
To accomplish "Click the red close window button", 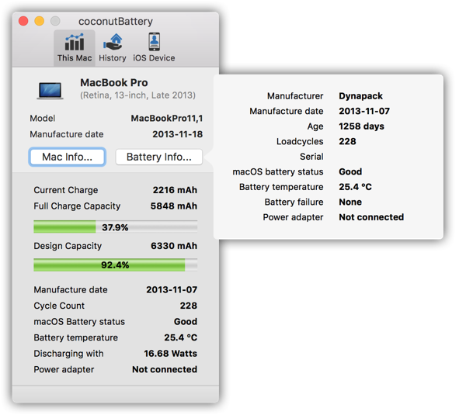I will point(23,21).
